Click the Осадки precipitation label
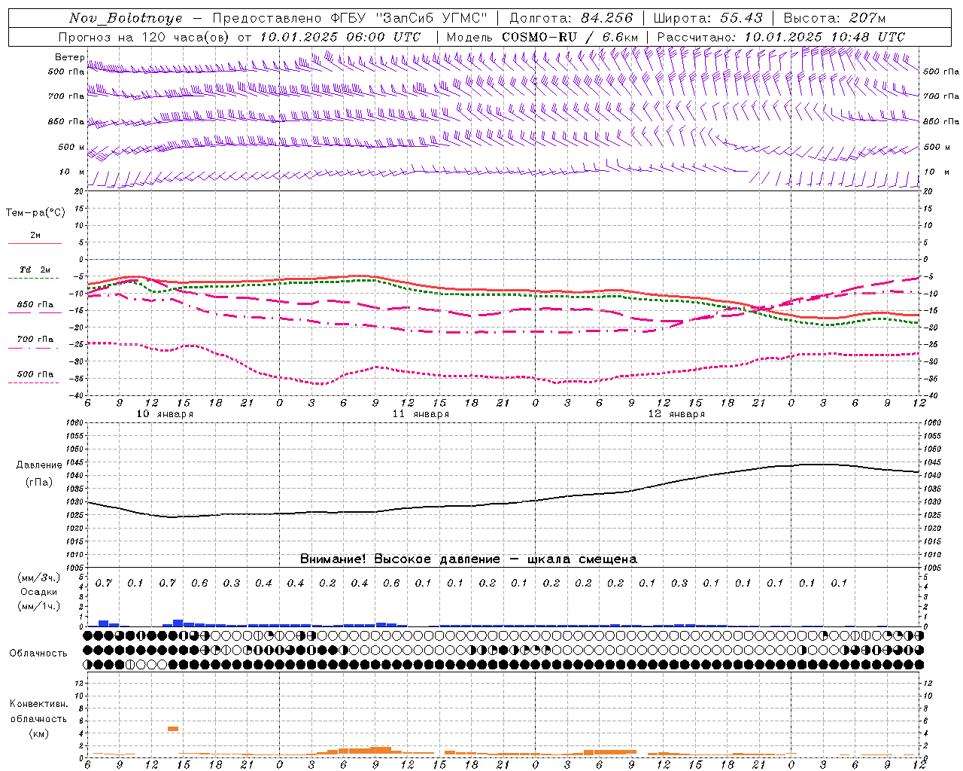963x771 pixels. coord(39,592)
